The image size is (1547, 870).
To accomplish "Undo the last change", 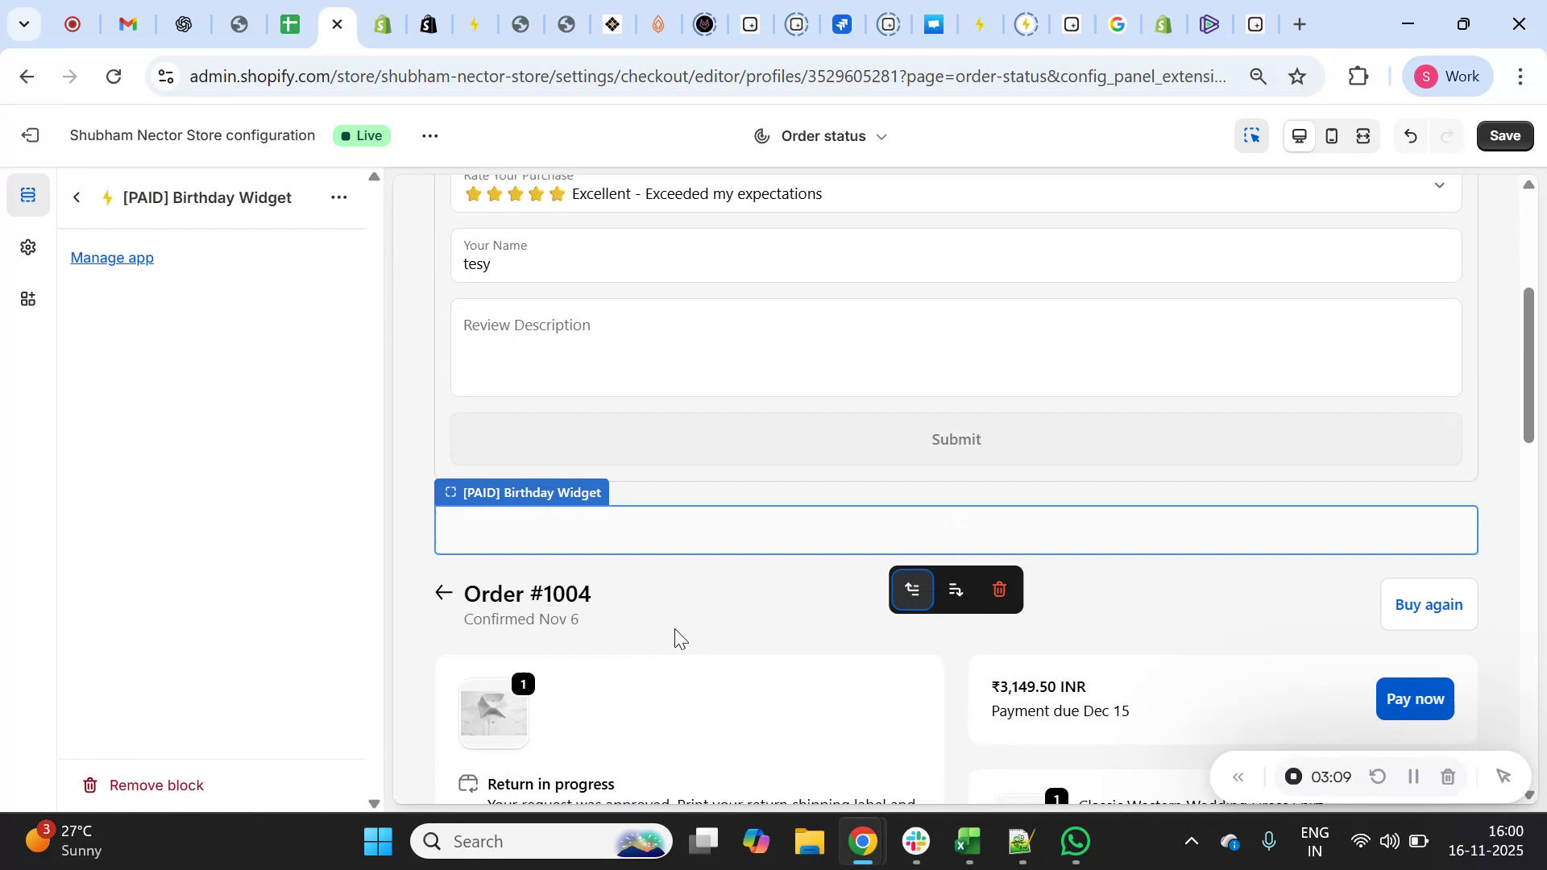I will pos(1411,135).
